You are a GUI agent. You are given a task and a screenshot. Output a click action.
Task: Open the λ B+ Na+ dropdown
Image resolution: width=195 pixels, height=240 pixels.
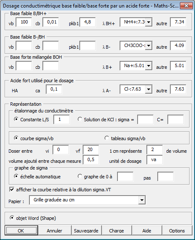[148, 66]
